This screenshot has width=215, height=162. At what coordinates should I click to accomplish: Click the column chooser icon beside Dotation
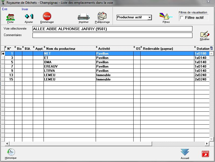coord(211,48)
